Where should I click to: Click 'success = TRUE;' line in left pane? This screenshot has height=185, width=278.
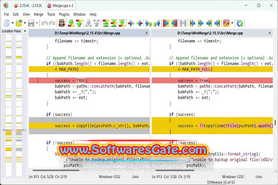point(89,81)
